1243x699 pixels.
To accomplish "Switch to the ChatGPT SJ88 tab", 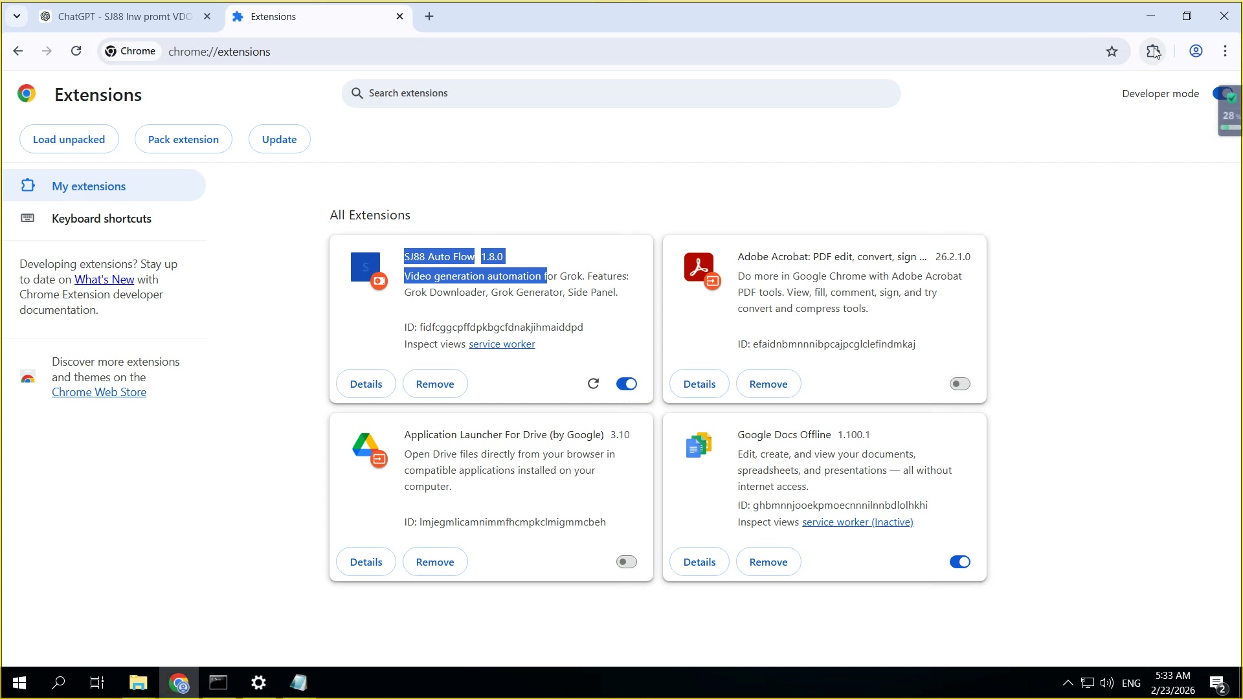I will tap(123, 16).
